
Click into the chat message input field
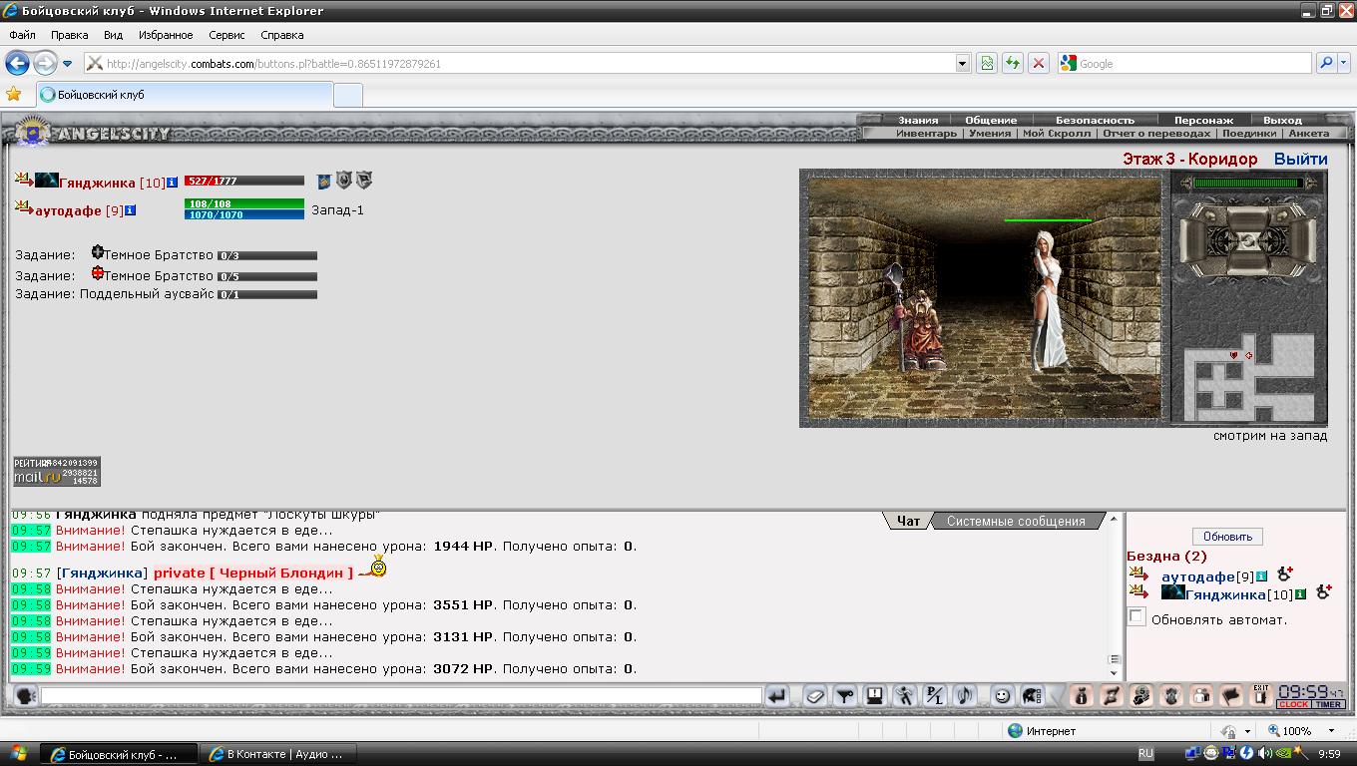point(401,696)
